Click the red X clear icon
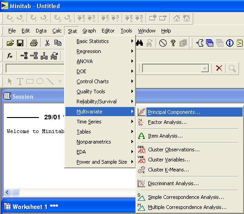The image size is (244, 214). (219, 68)
